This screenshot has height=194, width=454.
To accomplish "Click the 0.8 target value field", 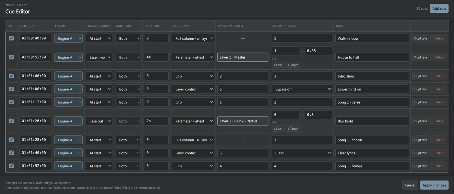I will (x=318, y=115).
